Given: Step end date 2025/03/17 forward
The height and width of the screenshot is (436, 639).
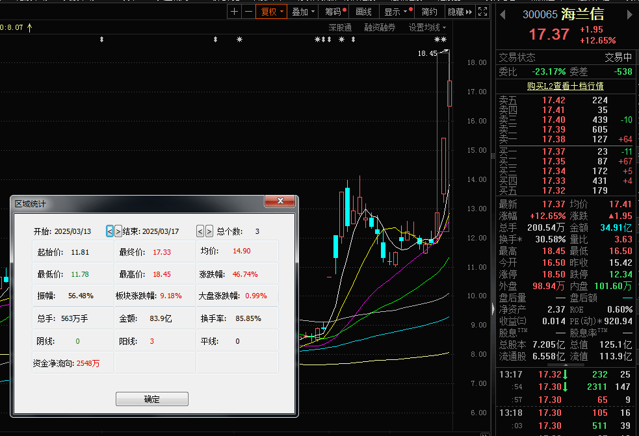Looking at the screenshot, I should (209, 231).
